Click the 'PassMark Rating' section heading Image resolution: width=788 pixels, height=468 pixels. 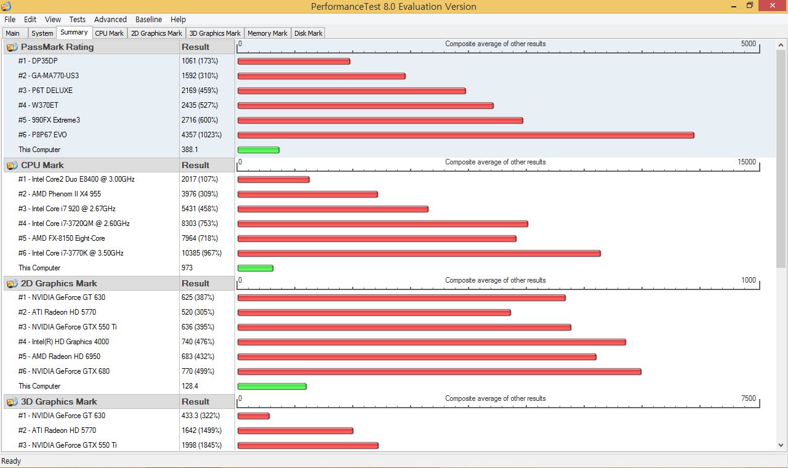coord(57,47)
